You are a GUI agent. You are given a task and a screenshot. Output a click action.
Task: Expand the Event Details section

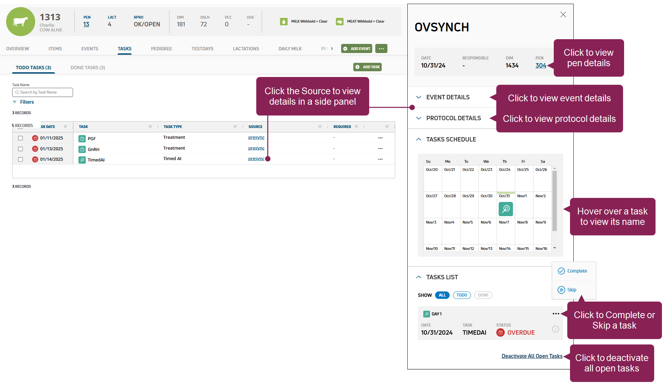click(x=448, y=97)
